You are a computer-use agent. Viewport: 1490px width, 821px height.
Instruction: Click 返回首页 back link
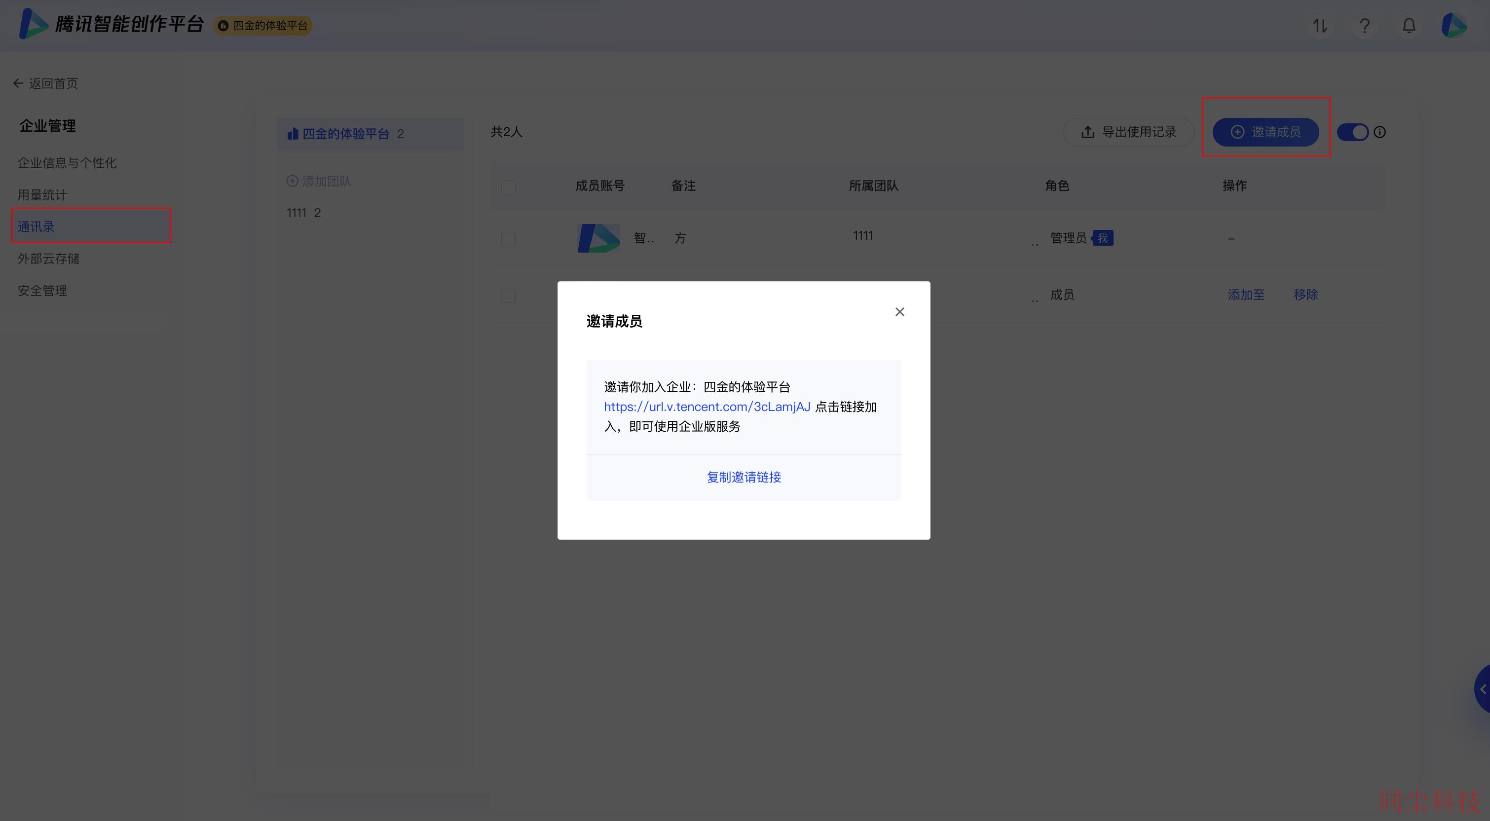click(x=46, y=83)
